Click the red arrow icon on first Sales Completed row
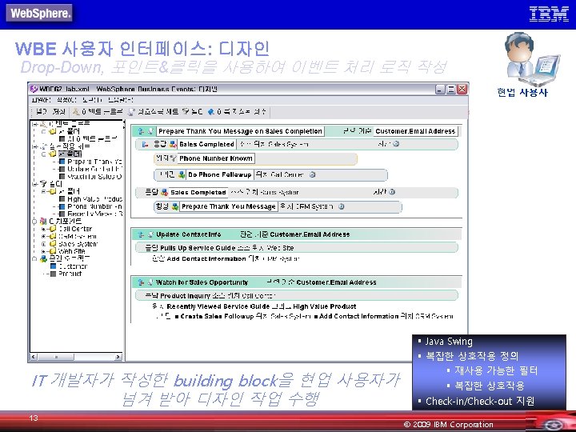The width and height of the screenshot is (576, 432). point(146,144)
